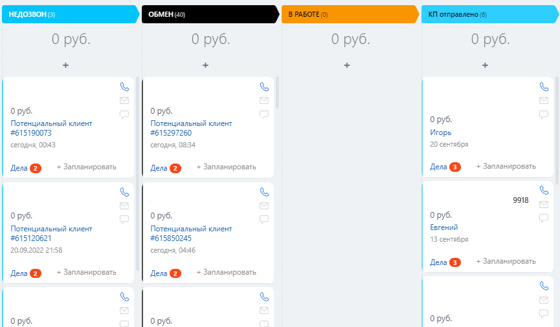This screenshot has height=327, width=560.
Task: Click phone icon on Евгений card
Action: coord(544,191)
